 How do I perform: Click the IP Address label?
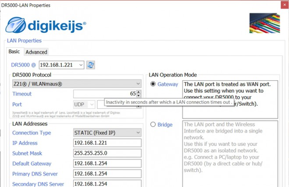click(x=25, y=143)
